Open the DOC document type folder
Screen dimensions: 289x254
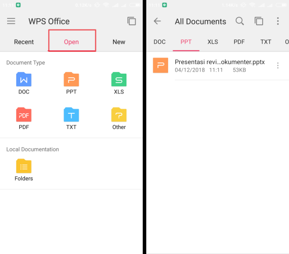coord(24,83)
